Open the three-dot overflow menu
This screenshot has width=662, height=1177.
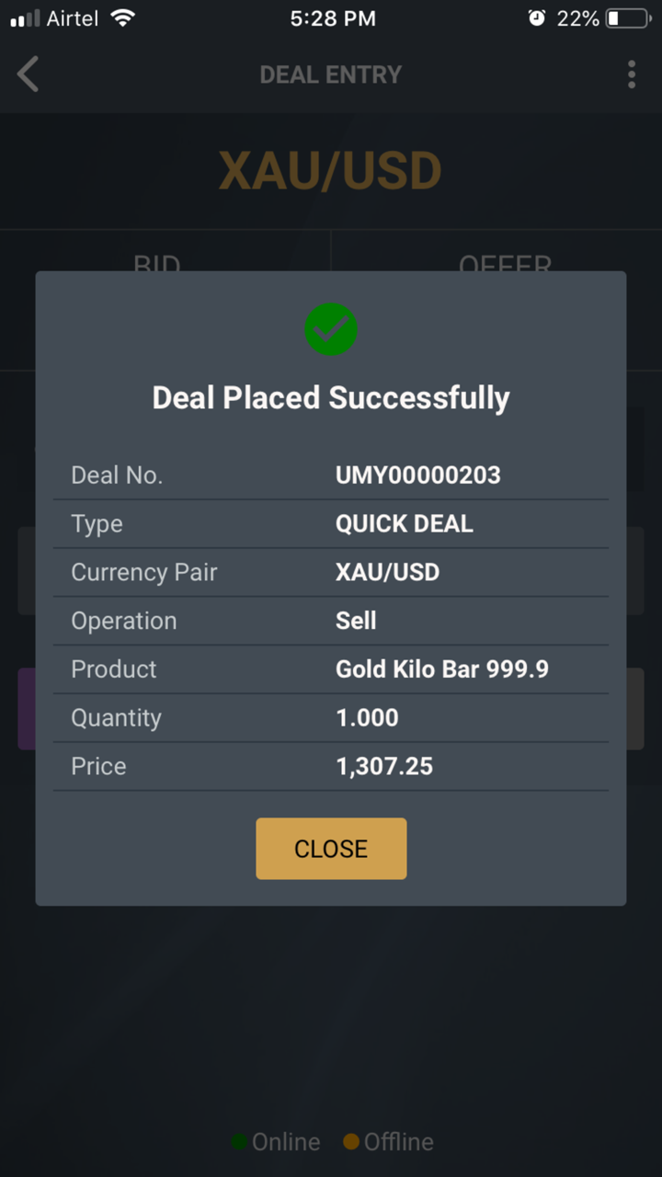pos(631,74)
